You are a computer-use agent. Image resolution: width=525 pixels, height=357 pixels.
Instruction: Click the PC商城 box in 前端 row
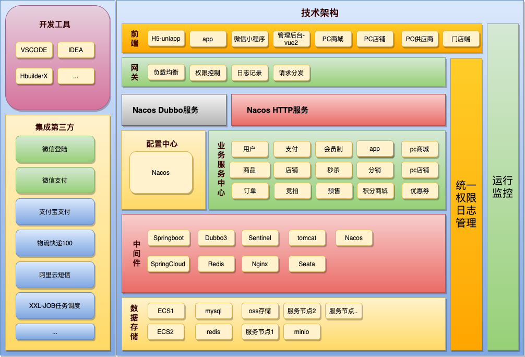(333, 39)
